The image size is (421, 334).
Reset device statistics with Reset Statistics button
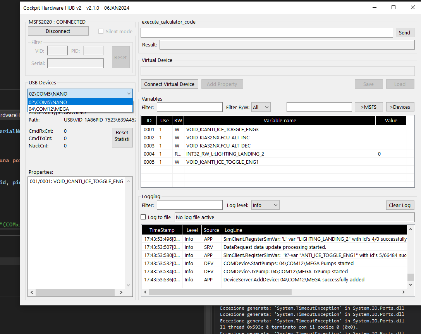tap(122, 137)
